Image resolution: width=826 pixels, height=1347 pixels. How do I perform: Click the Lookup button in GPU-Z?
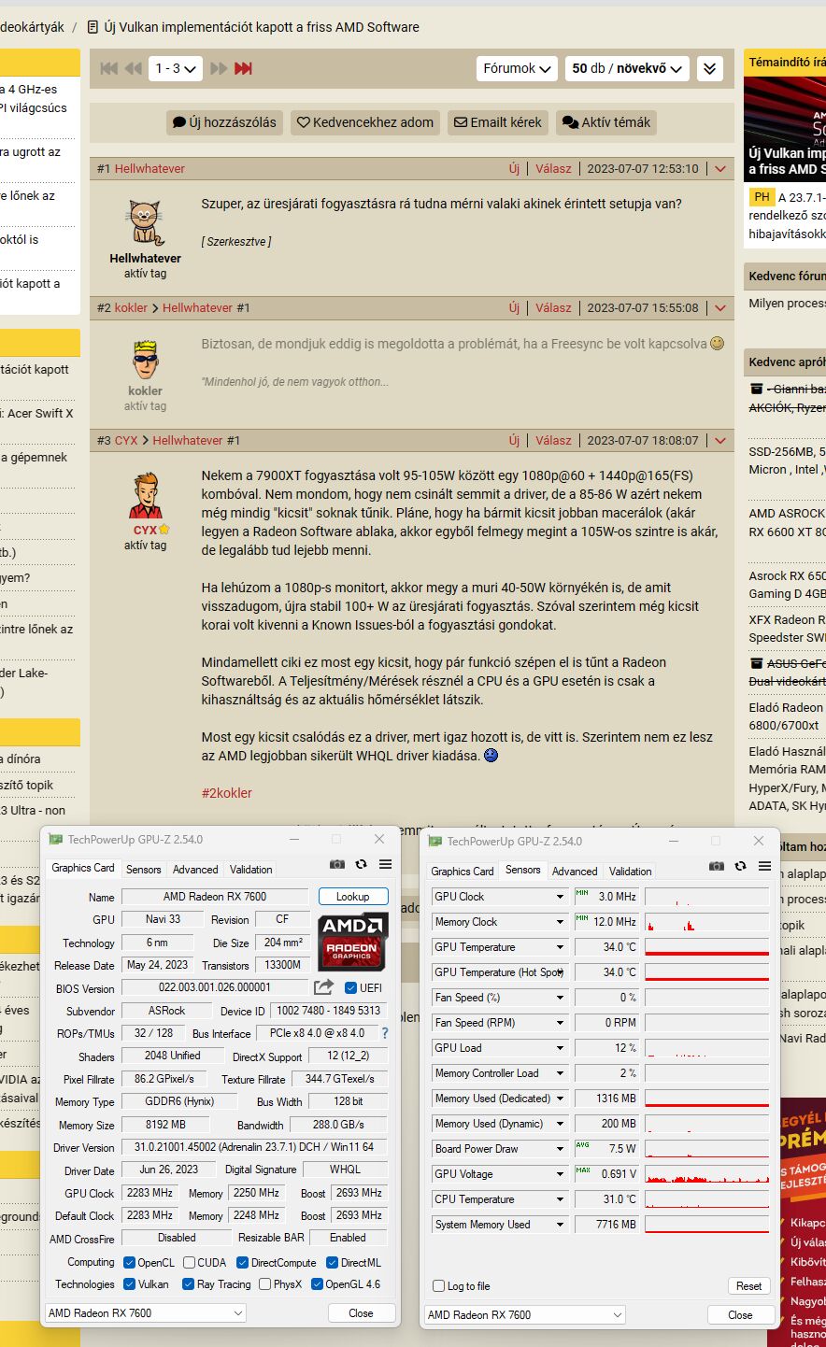click(353, 896)
